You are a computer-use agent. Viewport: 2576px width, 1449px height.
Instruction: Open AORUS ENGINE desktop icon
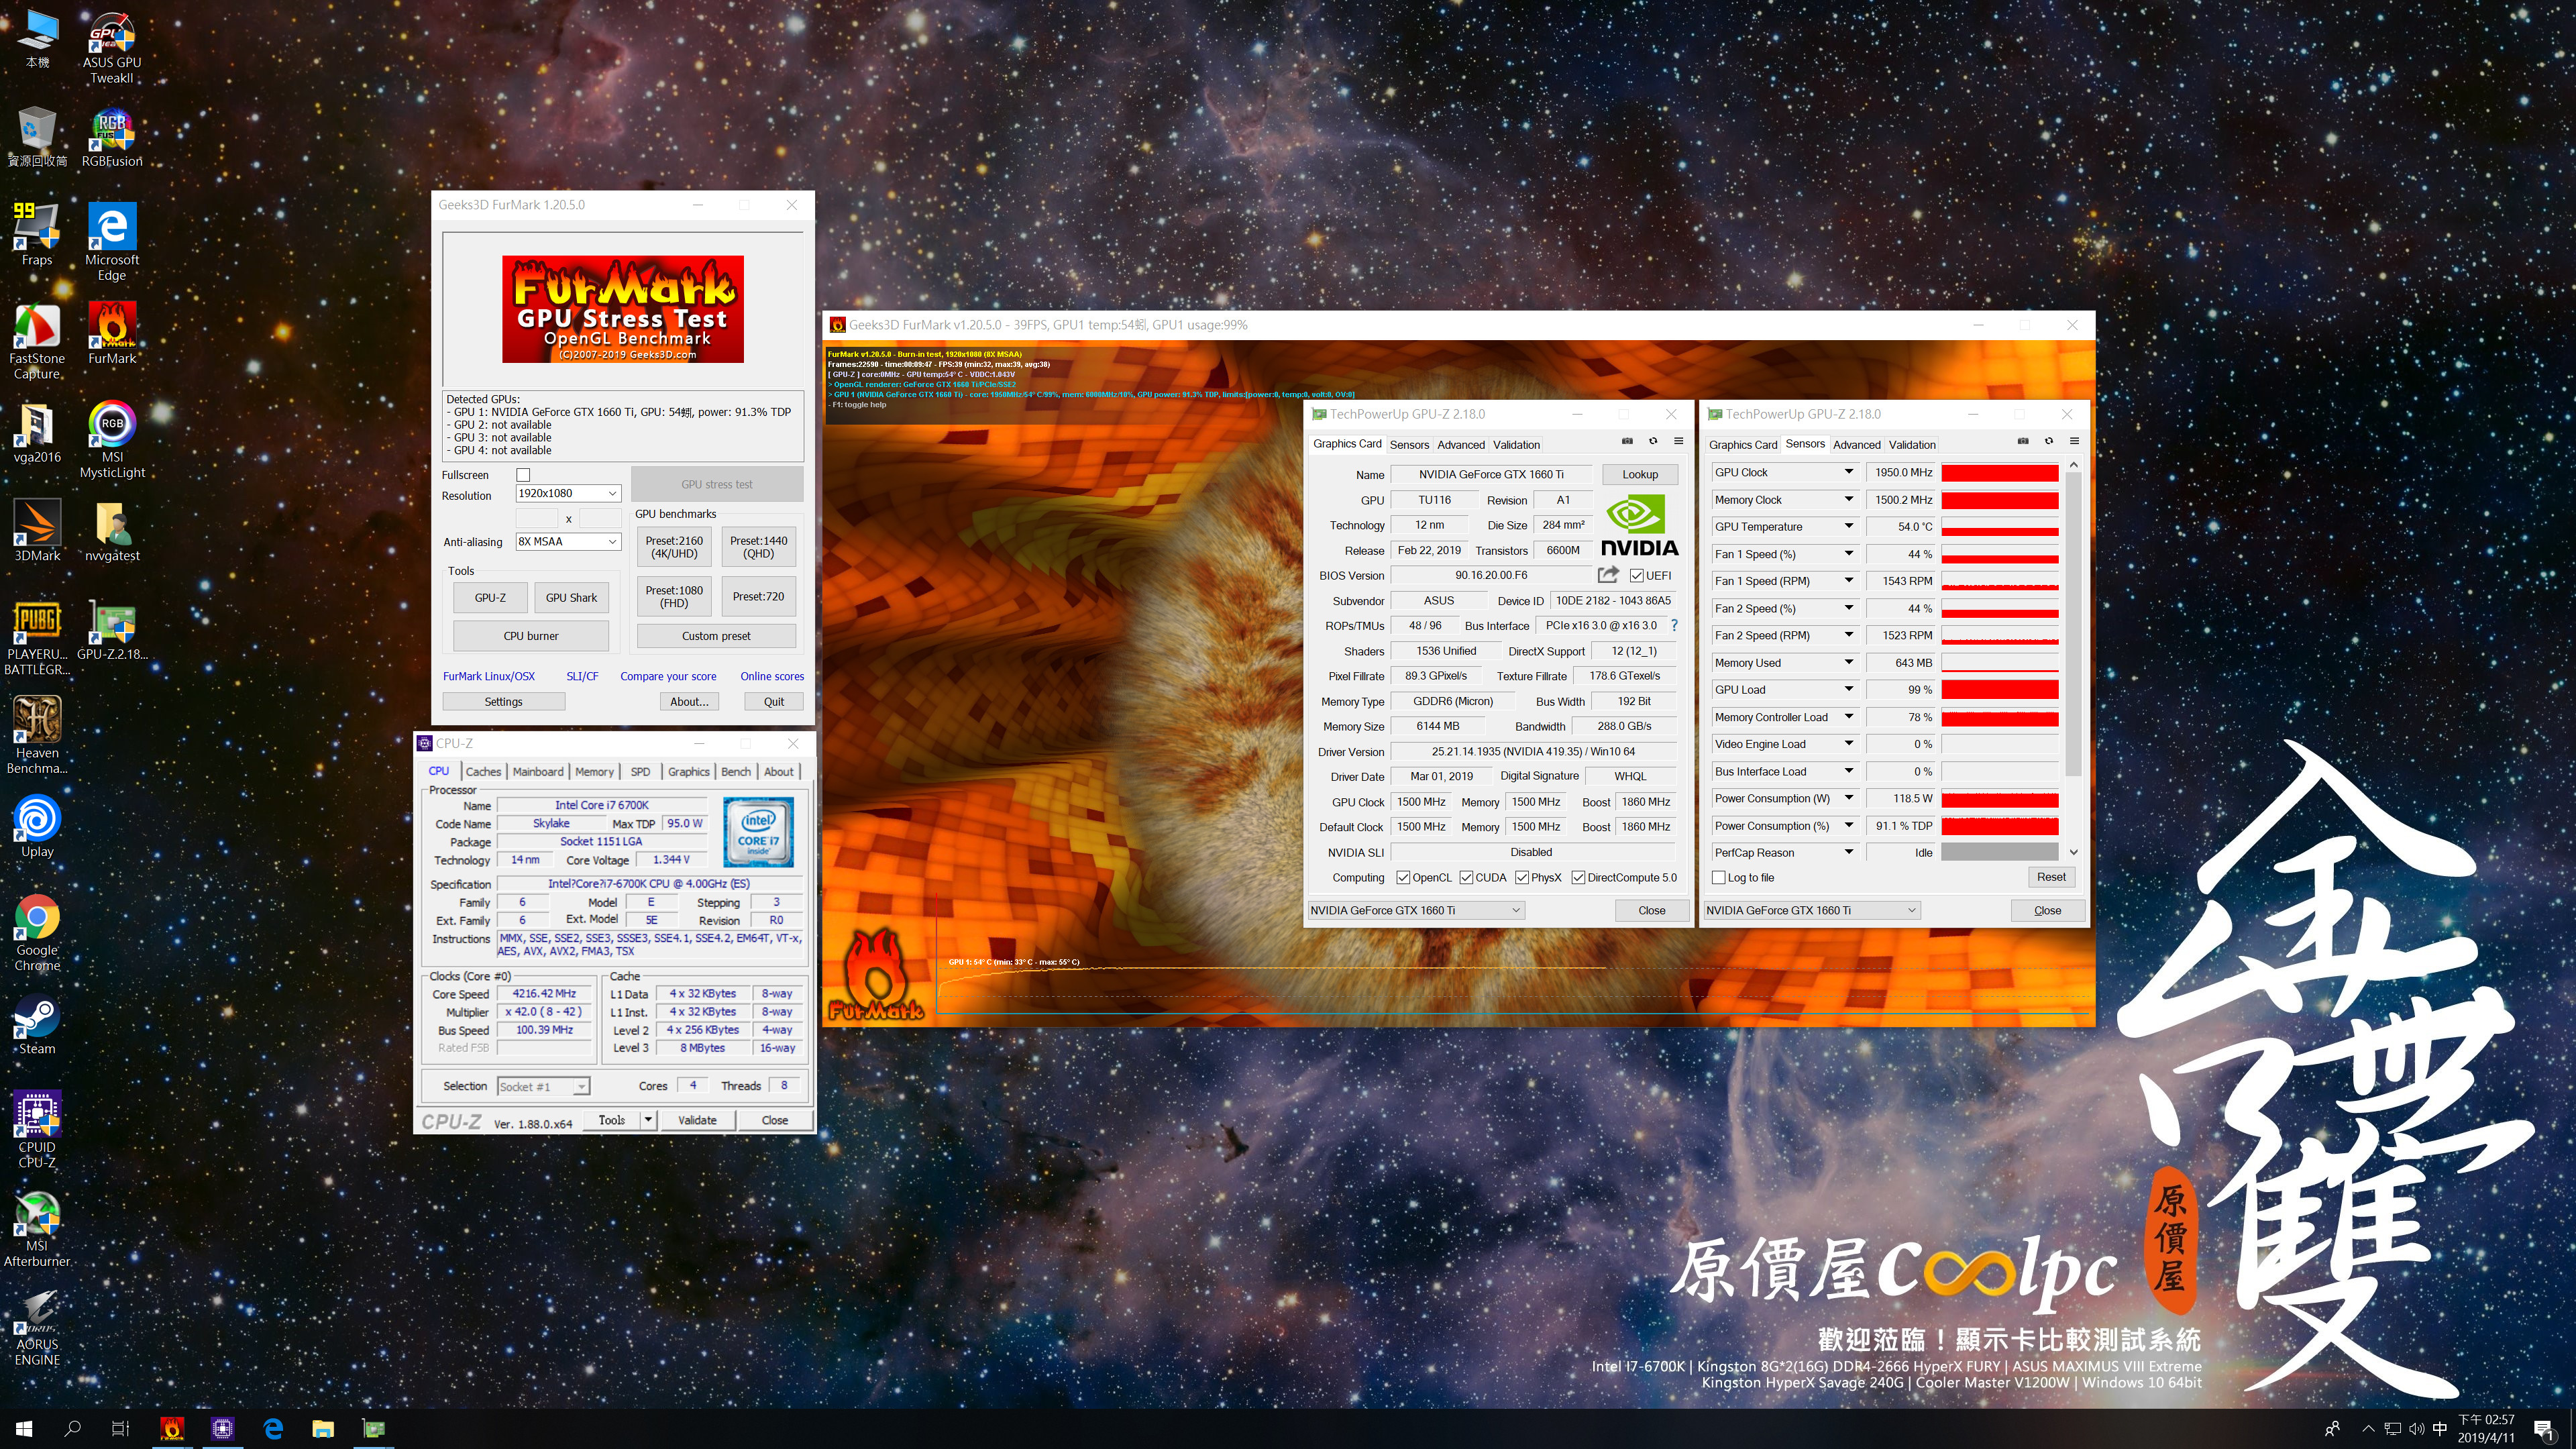37,1328
